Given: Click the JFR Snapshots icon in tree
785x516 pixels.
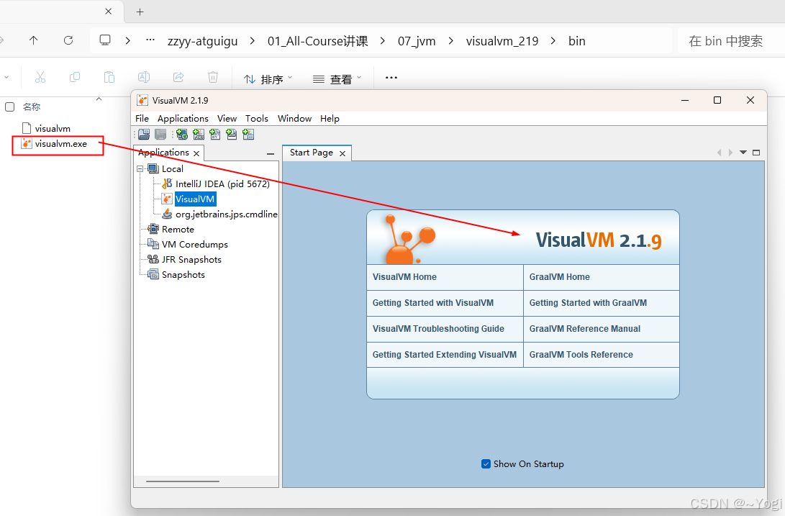Looking at the screenshot, I should click(153, 259).
